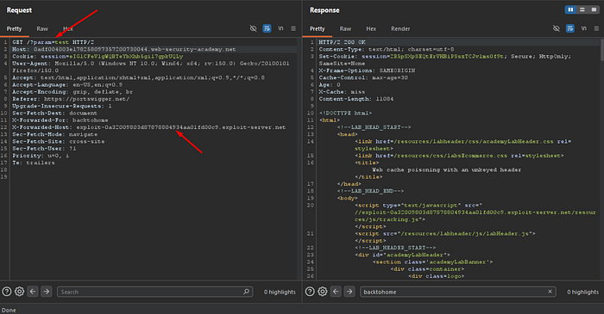Go to previous match in Response search
This screenshot has height=314, width=604.
pos(336,292)
